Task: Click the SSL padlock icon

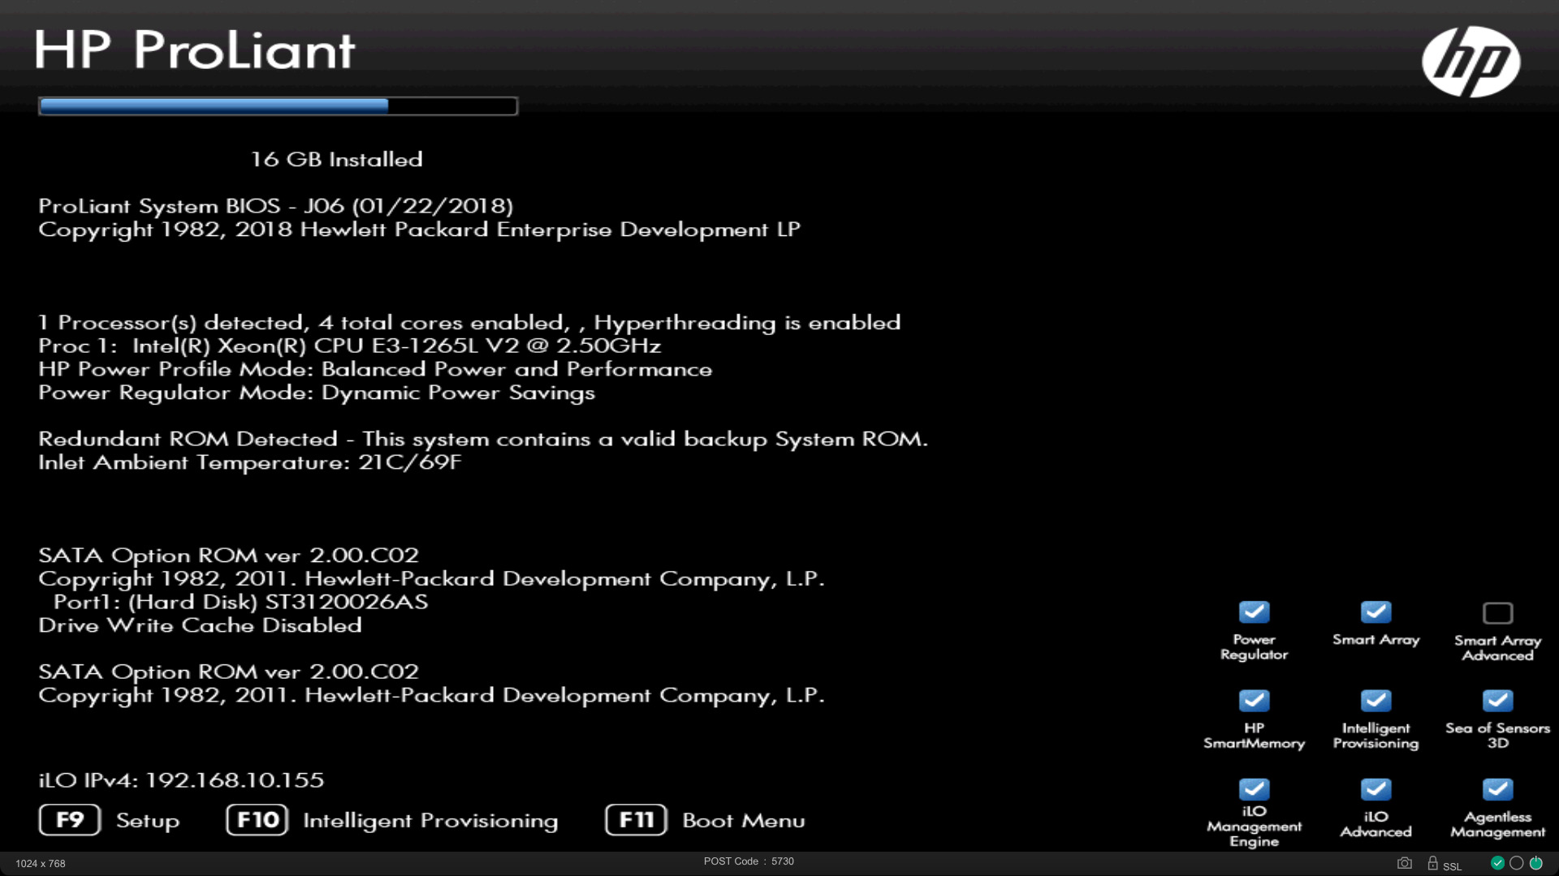Action: click(x=1433, y=863)
